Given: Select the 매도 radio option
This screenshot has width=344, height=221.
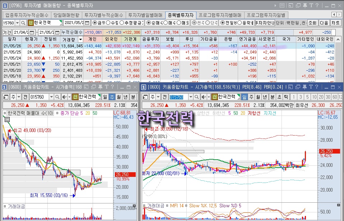Looking at the screenshot, I should pyautogui.click(x=179, y=23).
